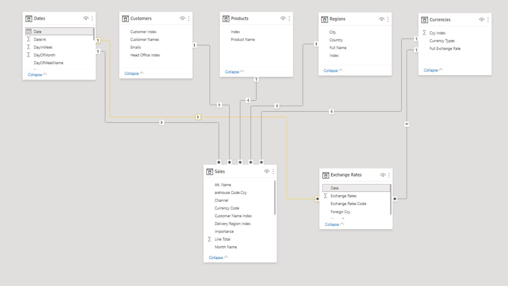This screenshot has width=508, height=286.
Task: Open the Sales table more options menu
Action: coord(273,172)
